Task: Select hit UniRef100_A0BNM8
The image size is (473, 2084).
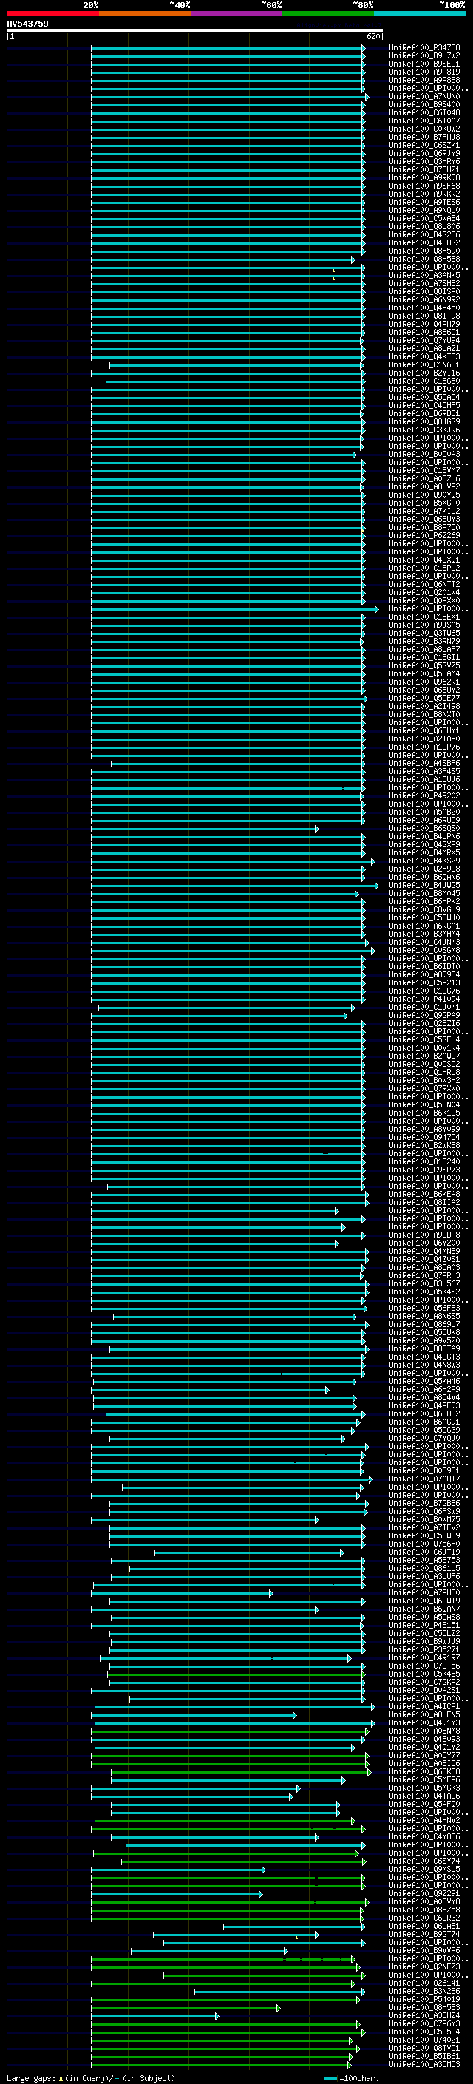Action: (424, 1731)
